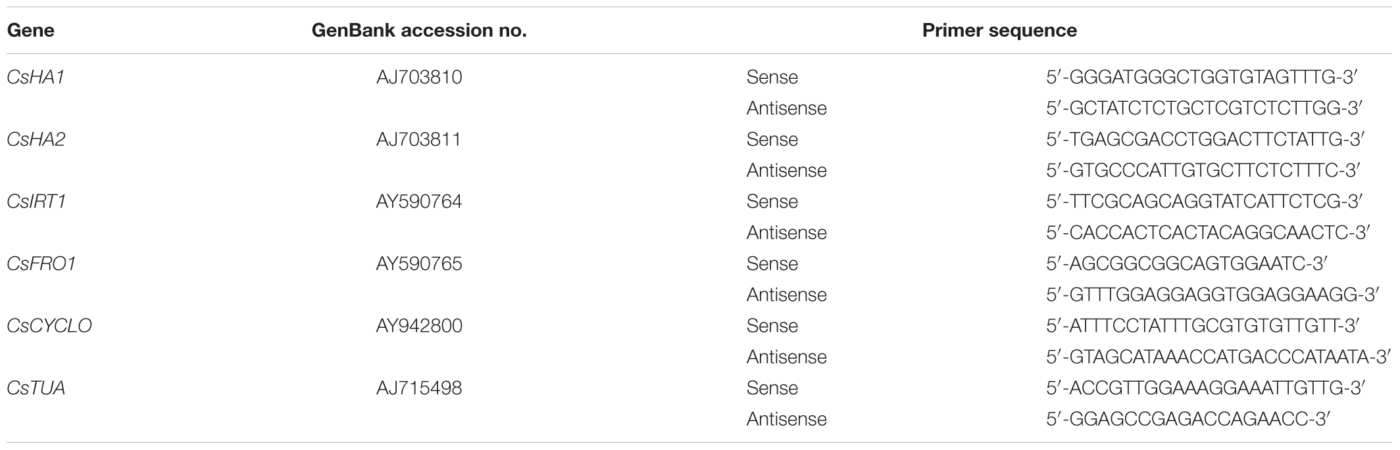The width and height of the screenshot is (1400, 450).
Task: Select the CsCYCLO gene name
Action: [x=49, y=326]
